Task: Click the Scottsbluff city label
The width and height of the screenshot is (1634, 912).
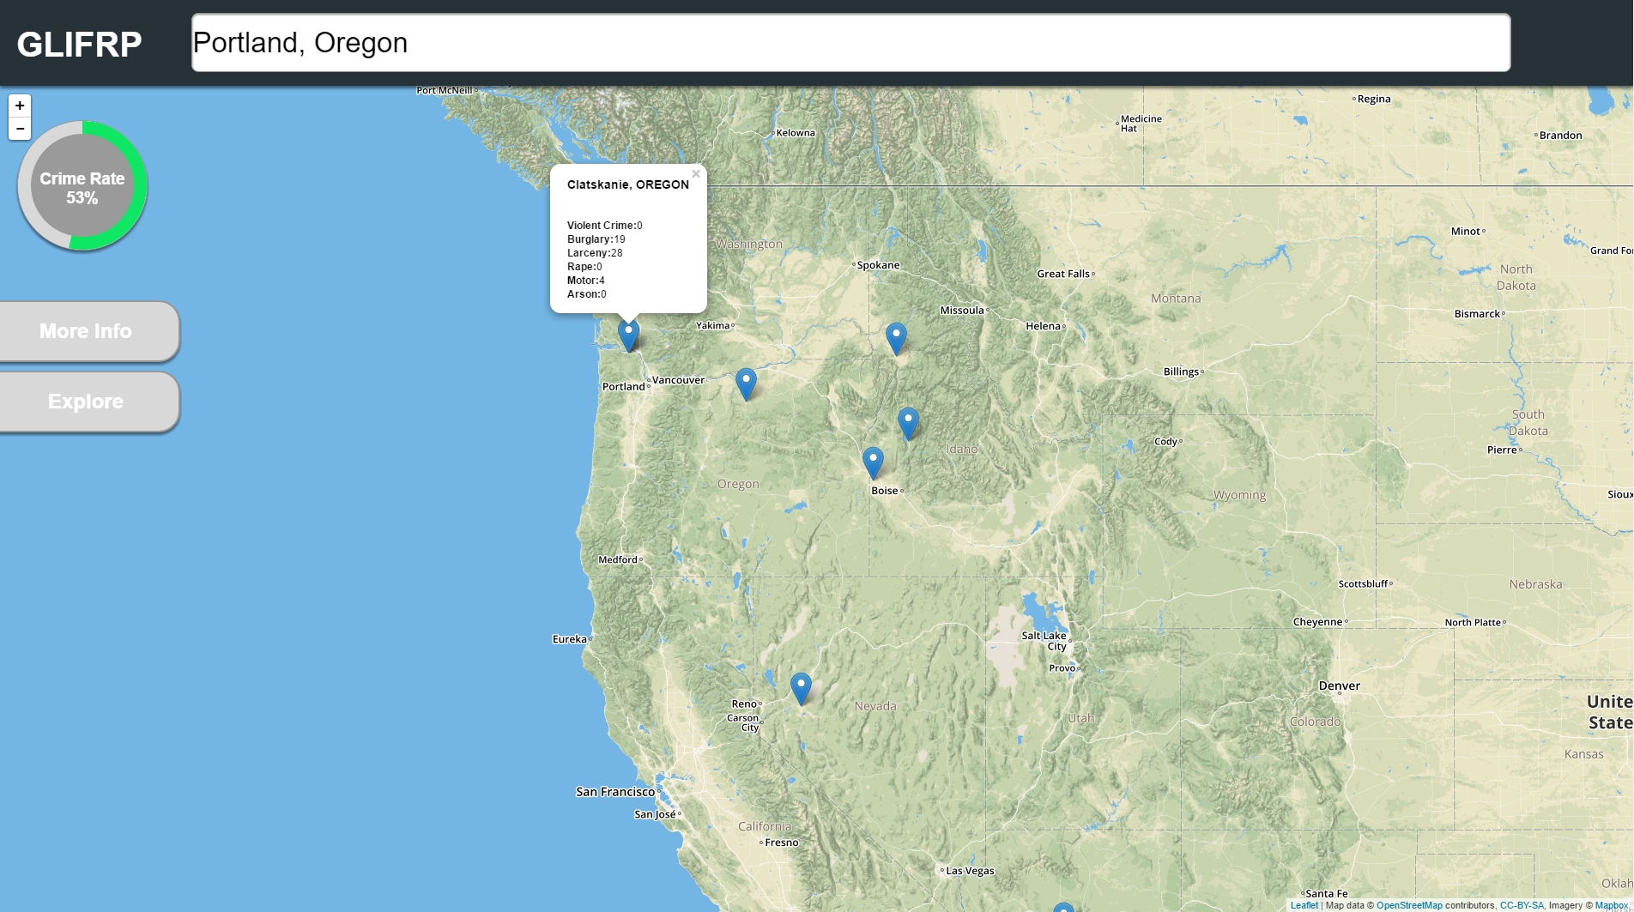Action: click(1363, 584)
